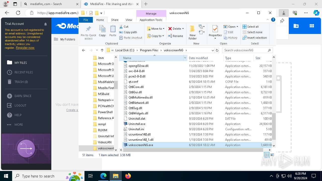
Task: Open Copy to dropdown
Action: click(x=156, y=36)
